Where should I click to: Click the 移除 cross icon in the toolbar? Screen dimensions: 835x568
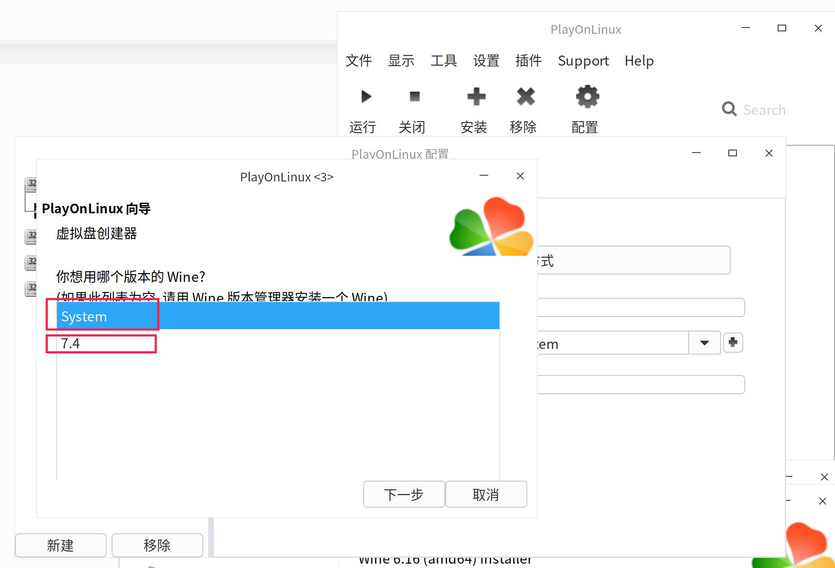525,97
